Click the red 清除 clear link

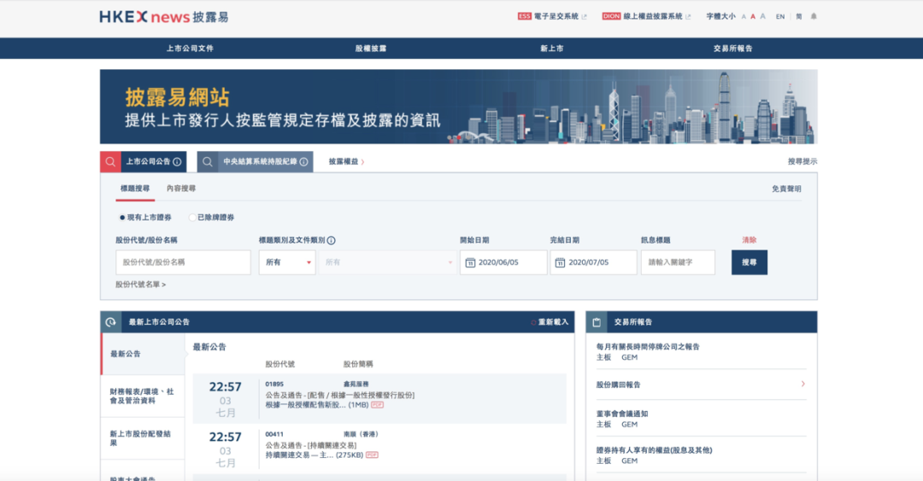(749, 240)
